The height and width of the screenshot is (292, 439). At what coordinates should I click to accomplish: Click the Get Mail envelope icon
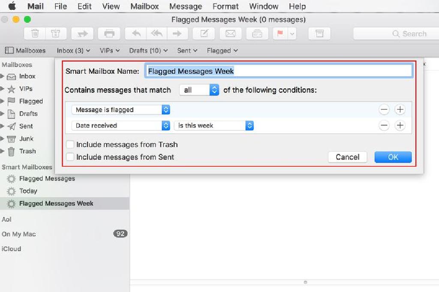230,34
